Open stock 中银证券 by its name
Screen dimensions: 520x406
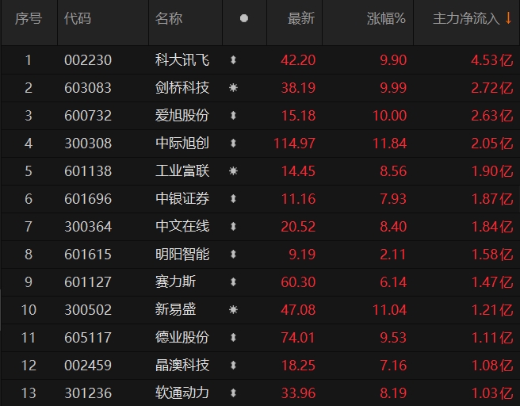(x=182, y=199)
